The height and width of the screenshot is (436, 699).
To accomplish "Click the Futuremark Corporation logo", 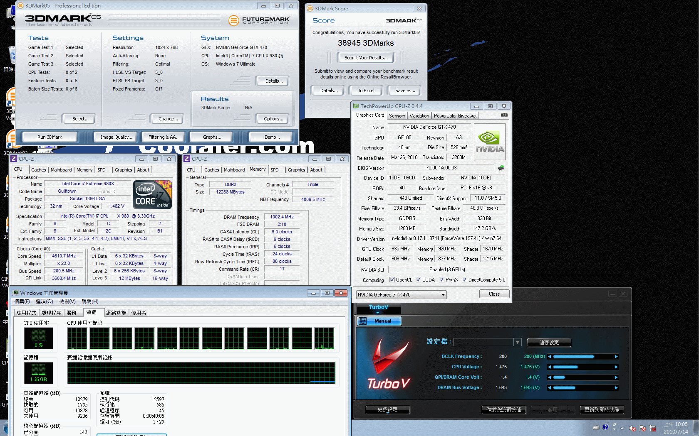I will coord(259,20).
